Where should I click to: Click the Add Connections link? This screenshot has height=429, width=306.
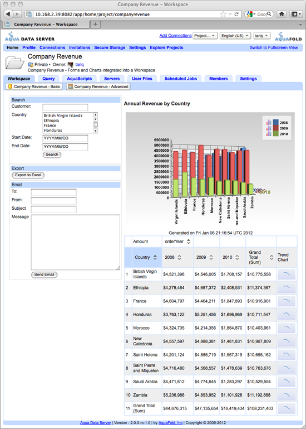click(x=175, y=36)
